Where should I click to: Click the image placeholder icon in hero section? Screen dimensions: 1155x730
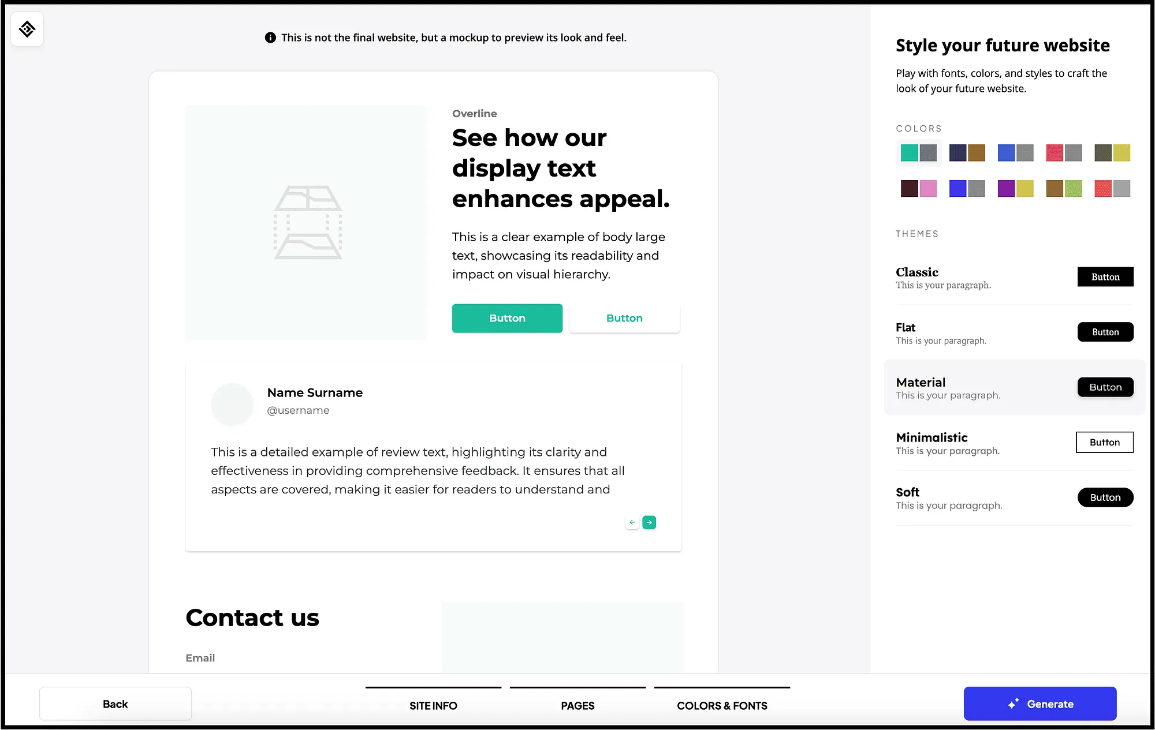[308, 222]
